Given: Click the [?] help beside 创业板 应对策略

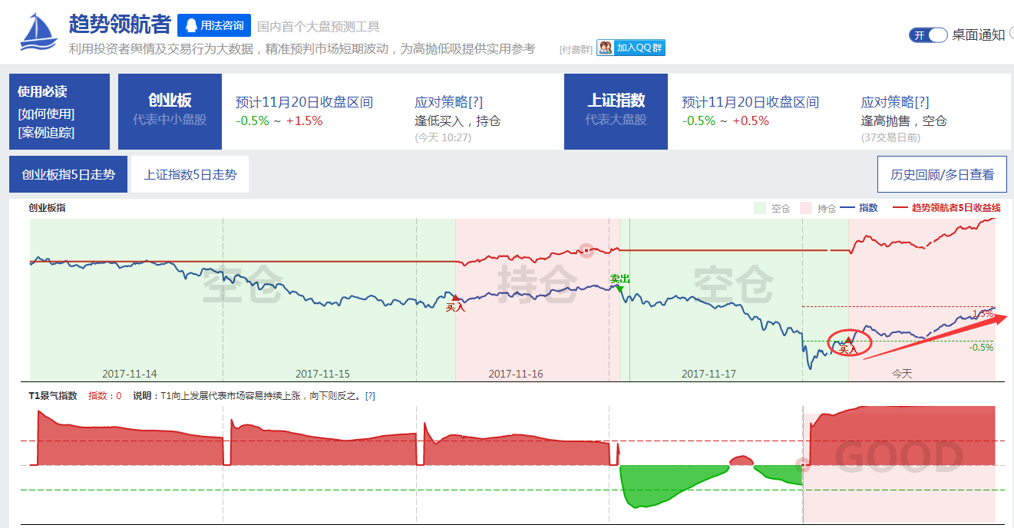Looking at the screenshot, I should pyautogui.click(x=475, y=102).
